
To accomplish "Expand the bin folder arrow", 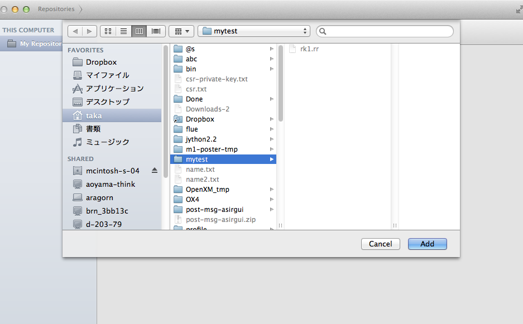I will tap(272, 69).
